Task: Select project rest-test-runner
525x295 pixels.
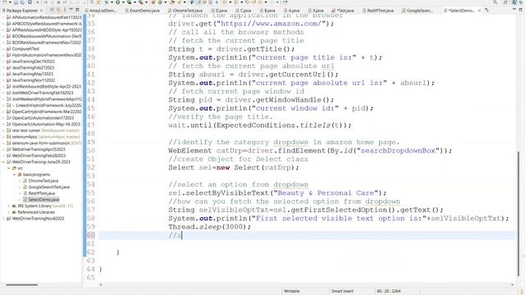Action: click(26, 130)
